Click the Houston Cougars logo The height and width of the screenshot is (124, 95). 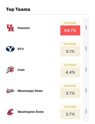tap(10, 28)
